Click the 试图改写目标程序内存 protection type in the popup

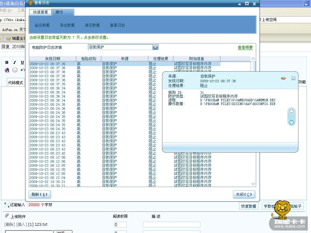[x=219, y=96]
